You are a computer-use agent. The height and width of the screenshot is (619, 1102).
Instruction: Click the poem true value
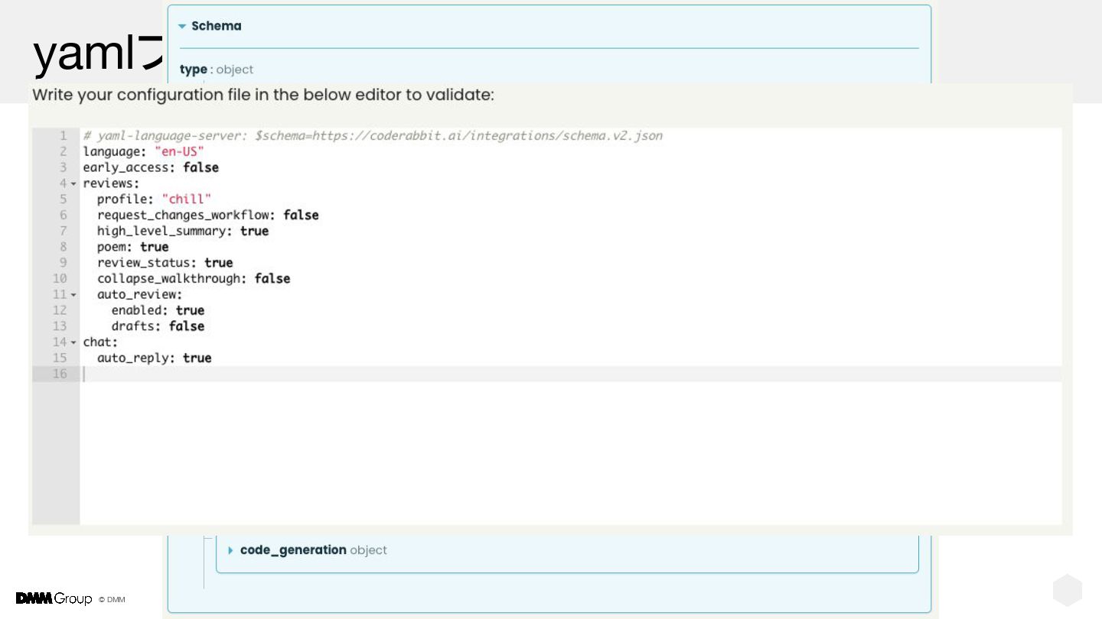[x=154, y=247]
